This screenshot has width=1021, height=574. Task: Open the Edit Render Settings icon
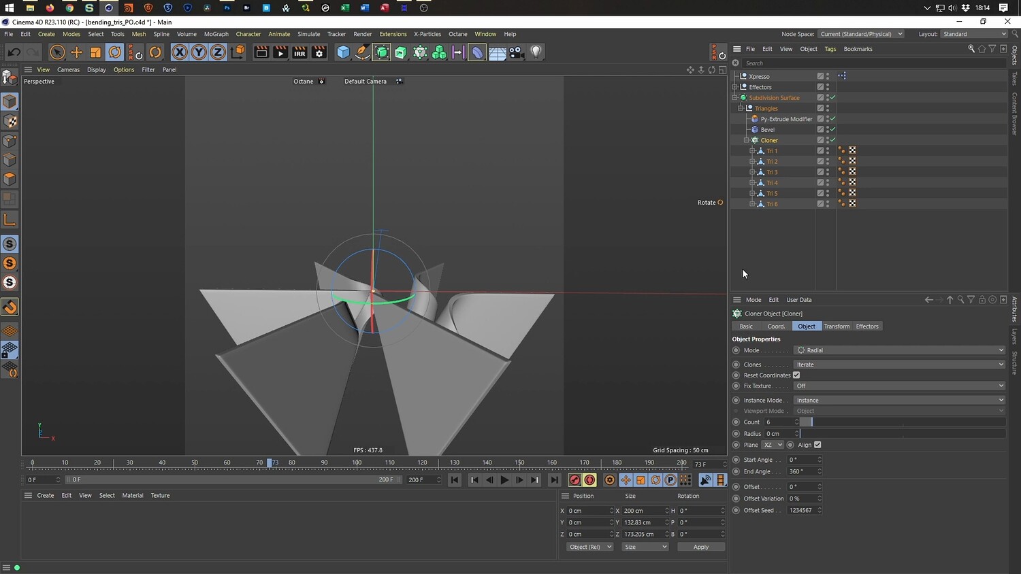[x=319, y=52]
